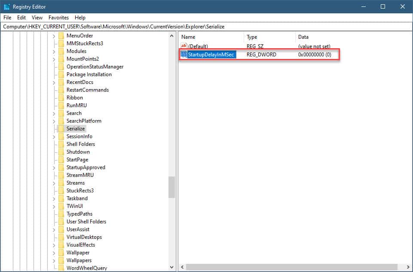Viewport: 413px width, 272px height.
Task: Select the (Default) value name
Action: tap(198, 46)
